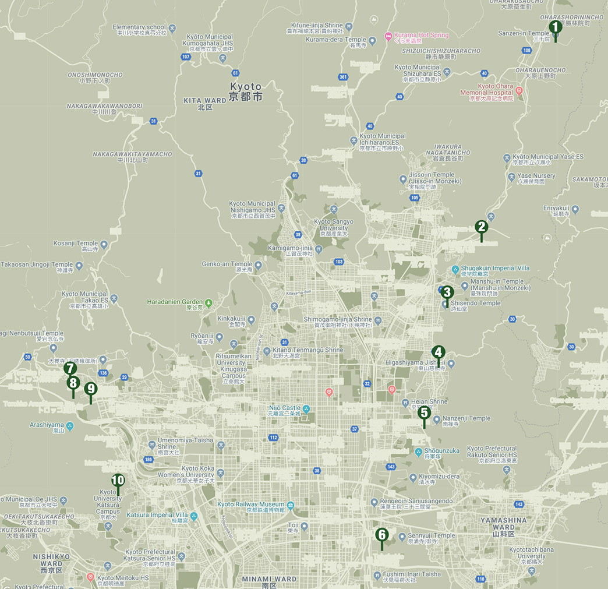Open the Shugakuin Imperial Villa pin

(455, 269)
